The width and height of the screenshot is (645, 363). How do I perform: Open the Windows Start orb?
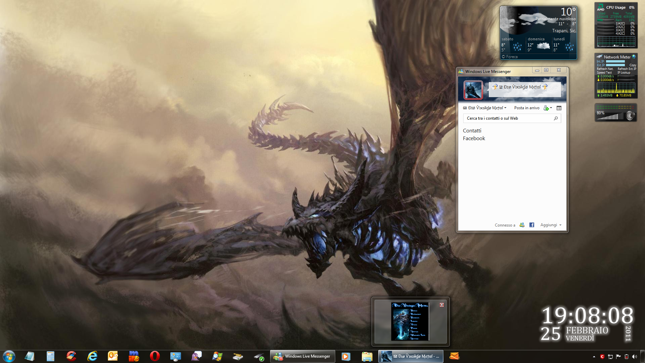9,356
